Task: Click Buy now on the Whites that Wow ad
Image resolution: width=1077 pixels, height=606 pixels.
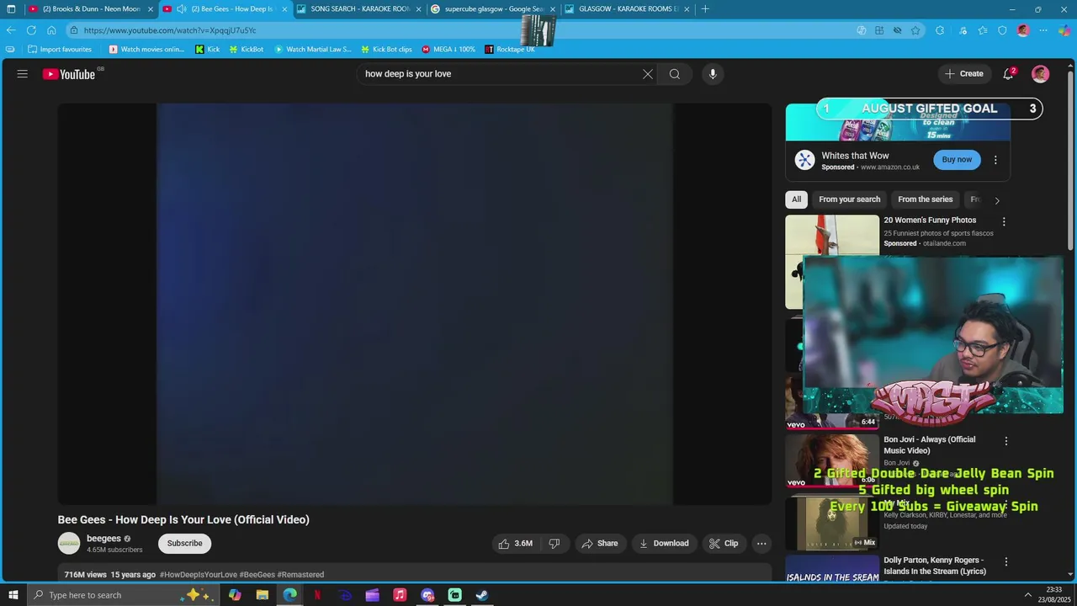Action: tap(957, 160)
